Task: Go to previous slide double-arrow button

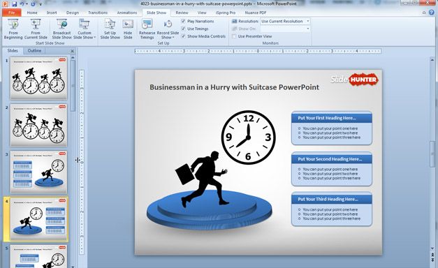Action: [432, 255]
